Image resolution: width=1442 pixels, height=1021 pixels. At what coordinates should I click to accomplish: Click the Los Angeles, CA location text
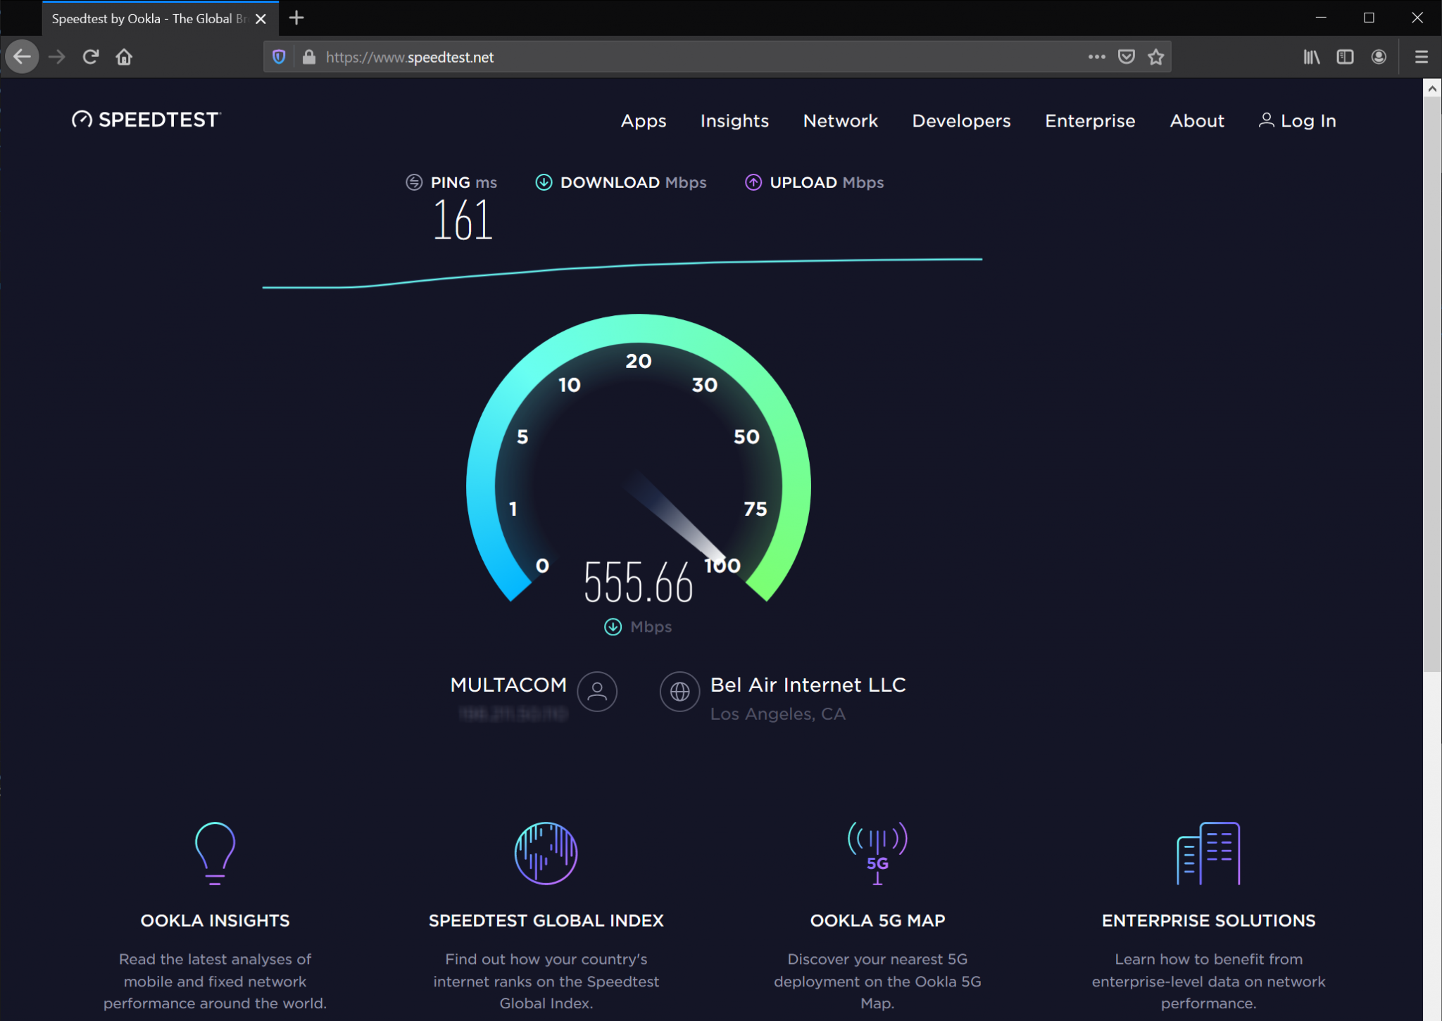click(777, 714)
